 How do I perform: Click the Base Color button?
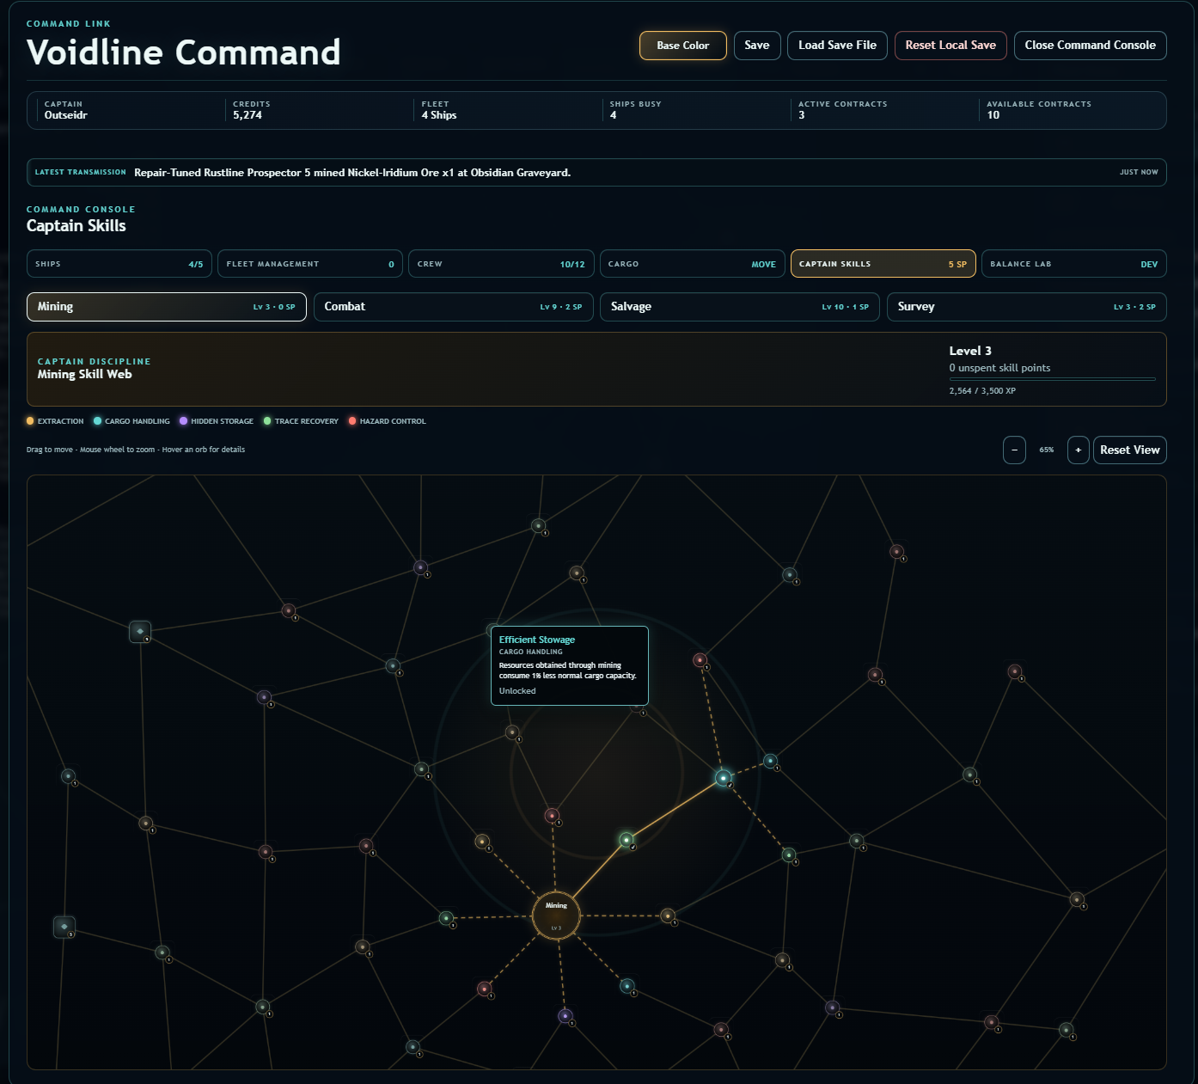pyautogui.click(x=683, y=46)
